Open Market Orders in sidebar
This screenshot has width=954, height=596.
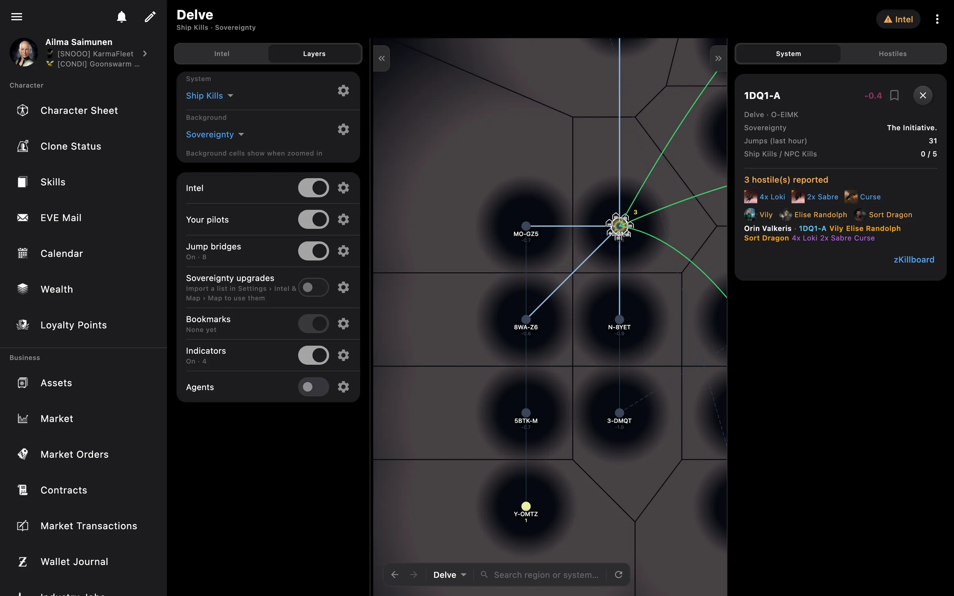tap(83, 454)
